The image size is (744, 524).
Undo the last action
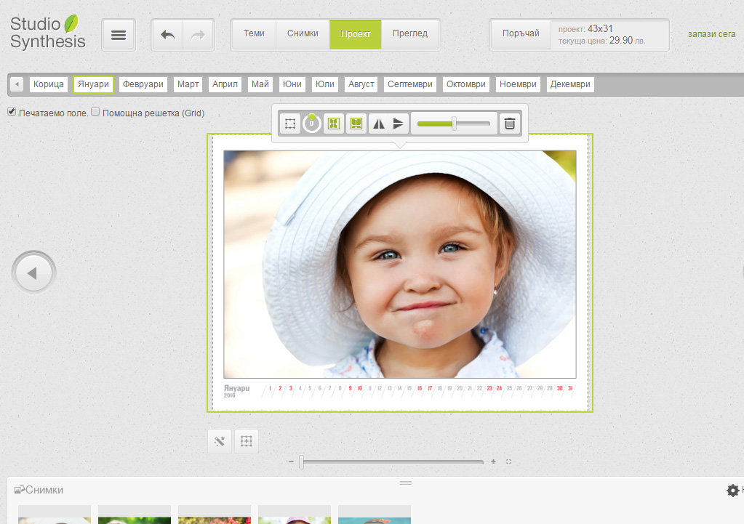click(x=167, y=35)
